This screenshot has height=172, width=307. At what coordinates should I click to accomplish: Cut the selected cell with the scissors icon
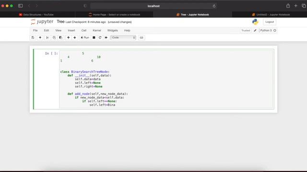[47, 37]
